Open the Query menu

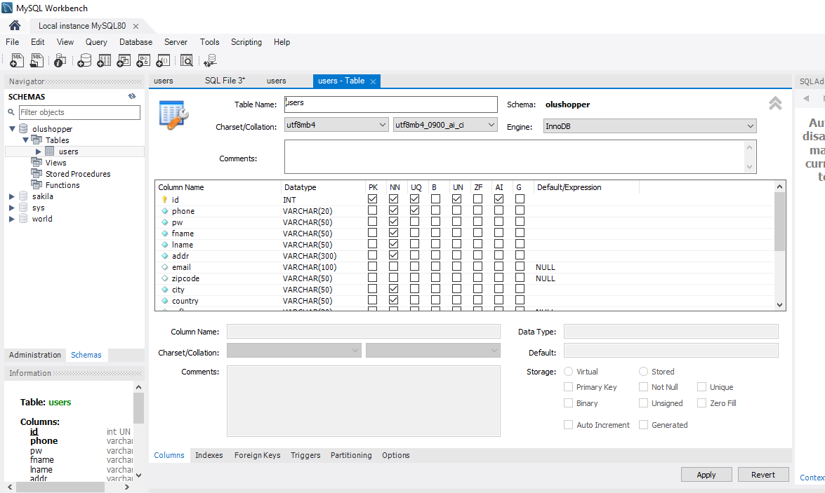(x=96, y=42)
